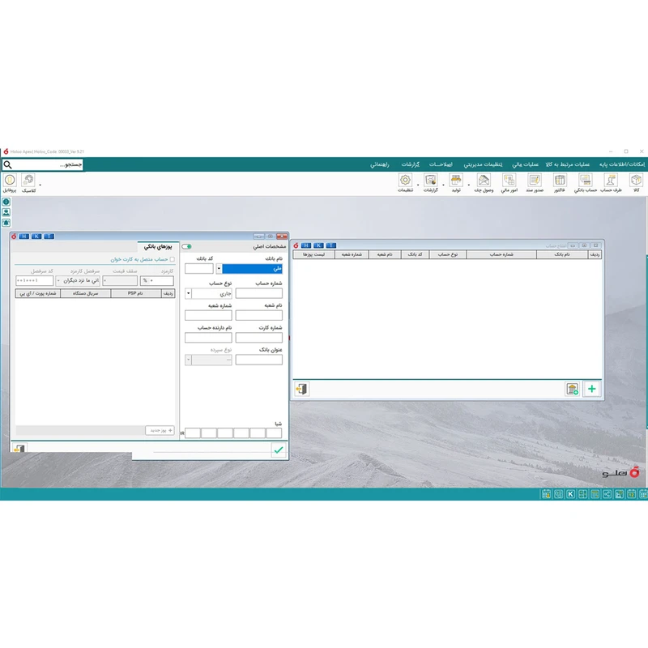This screenshot has width=648, height=648.
Task: Open the سرفصل کارمزد dropdown
Action: click(x=59, y=281)
